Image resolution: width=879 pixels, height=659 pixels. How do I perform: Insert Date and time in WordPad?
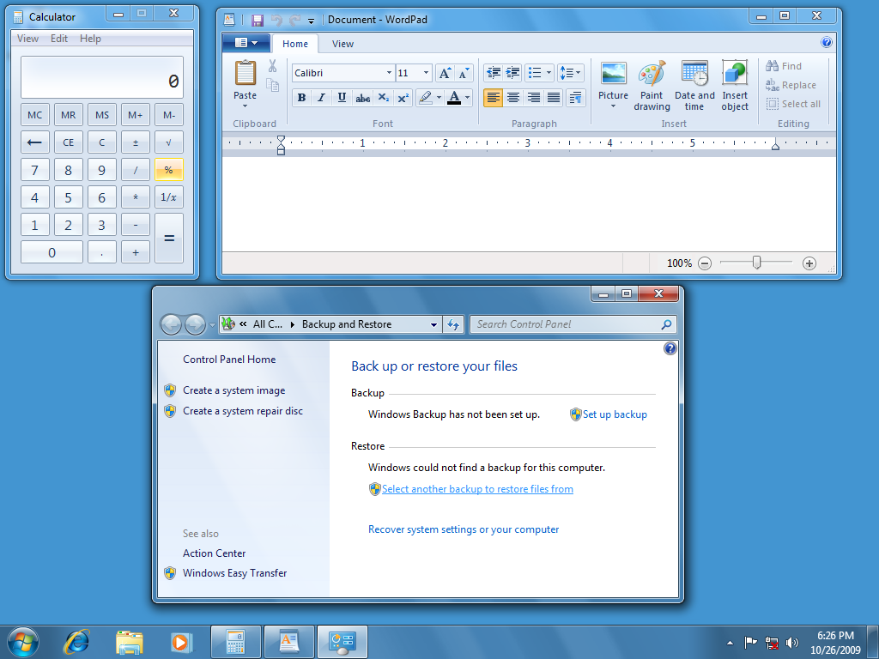(694, 74)
